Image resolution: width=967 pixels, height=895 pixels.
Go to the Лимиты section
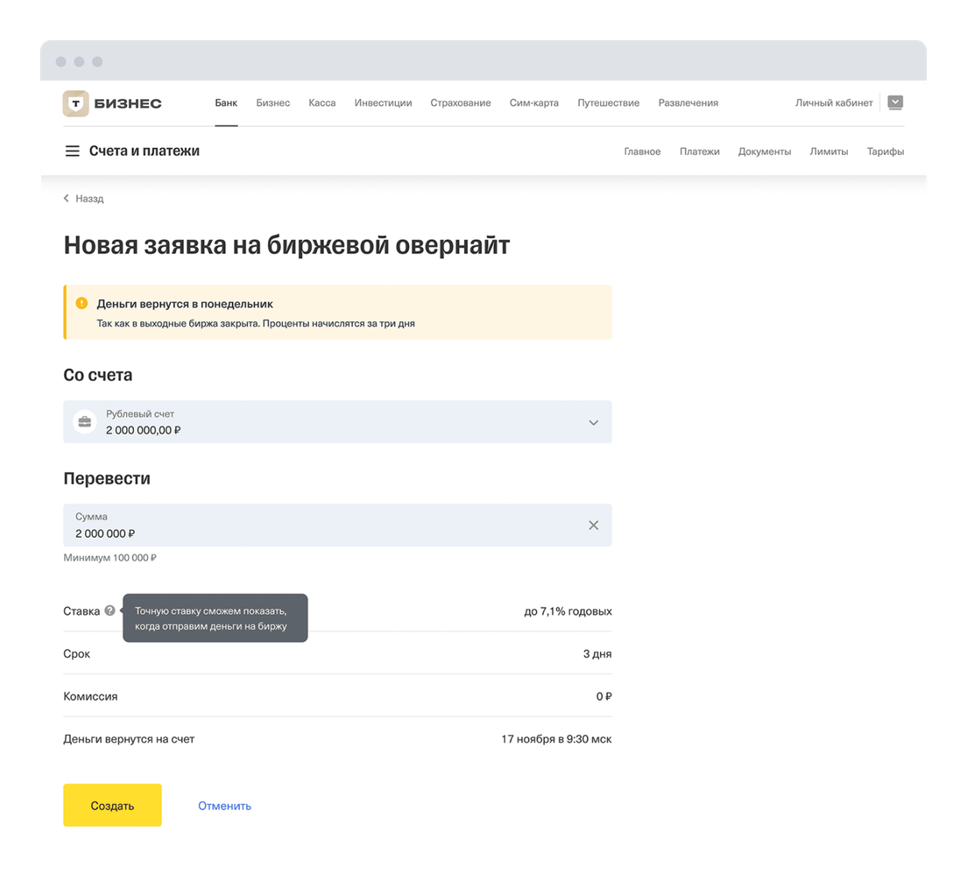pos(829,152)
